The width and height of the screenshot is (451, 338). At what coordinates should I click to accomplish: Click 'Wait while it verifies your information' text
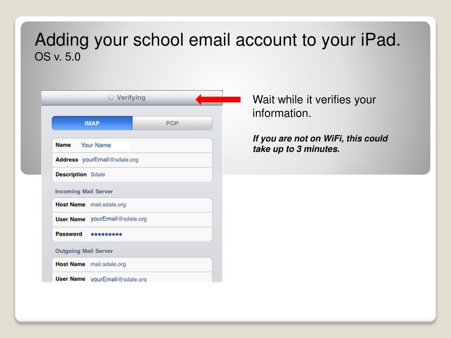[x=314, y=107]
